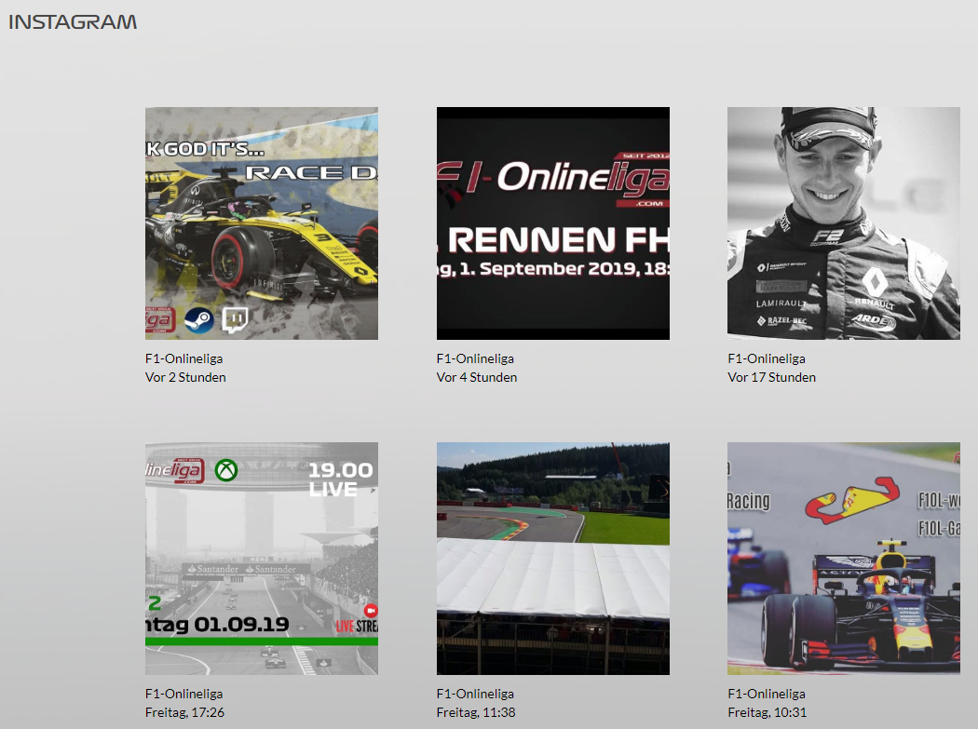Viewport: 978px width, 729px height.
Task: Click the Steam icon on Race Day post
Action: click(x=198, y=321)
